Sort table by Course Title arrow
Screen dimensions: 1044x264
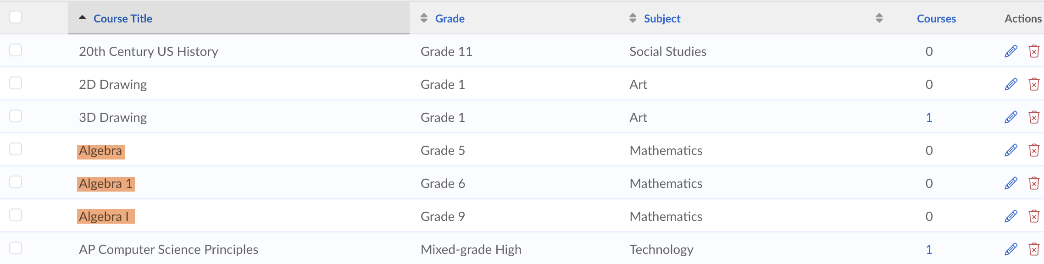point(83,18)
